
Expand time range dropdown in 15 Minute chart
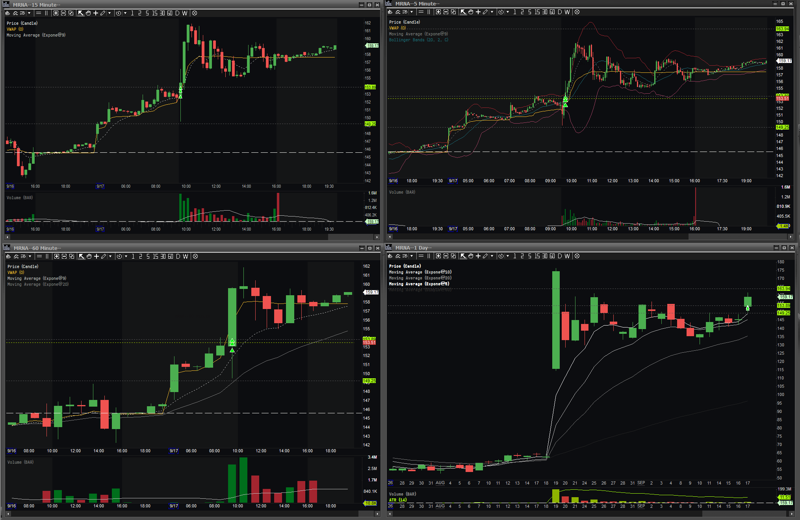coord(125,13)
